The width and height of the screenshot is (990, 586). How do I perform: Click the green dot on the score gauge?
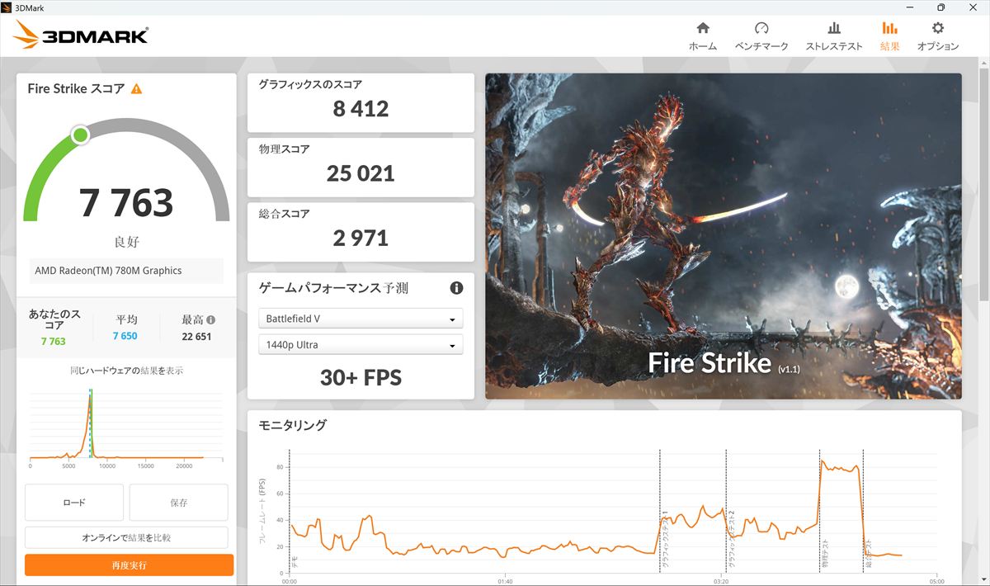[x=80, y=135]
